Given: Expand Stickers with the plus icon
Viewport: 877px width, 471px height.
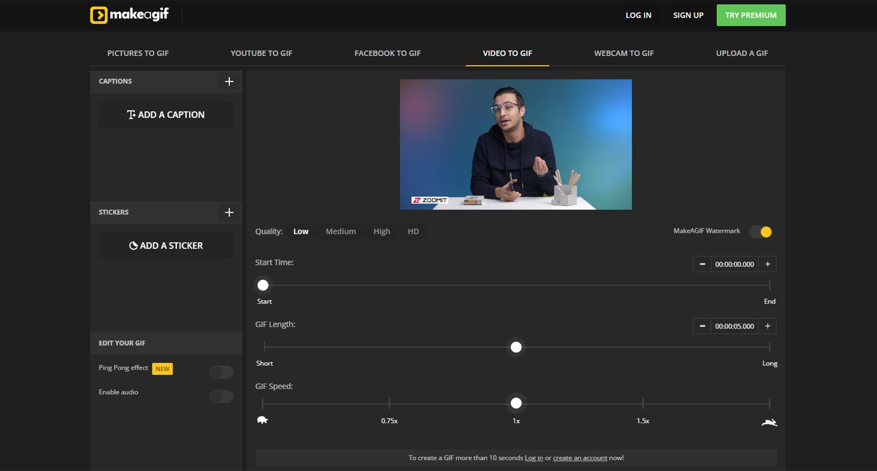Looking at the screenshot, I should point(229,213).
